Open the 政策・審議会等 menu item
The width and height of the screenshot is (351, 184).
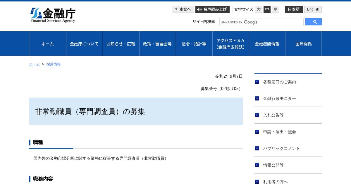pyautogui.click(x=158, y=44)
